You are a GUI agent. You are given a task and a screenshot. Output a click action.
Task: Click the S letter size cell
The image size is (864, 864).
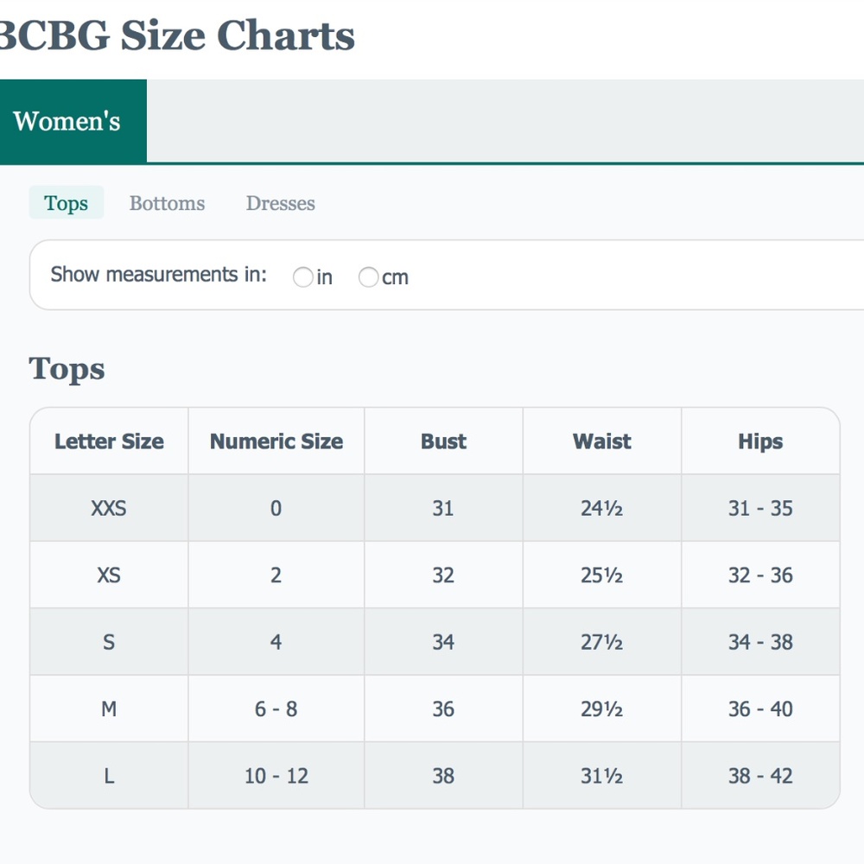[x=109, y=642]
